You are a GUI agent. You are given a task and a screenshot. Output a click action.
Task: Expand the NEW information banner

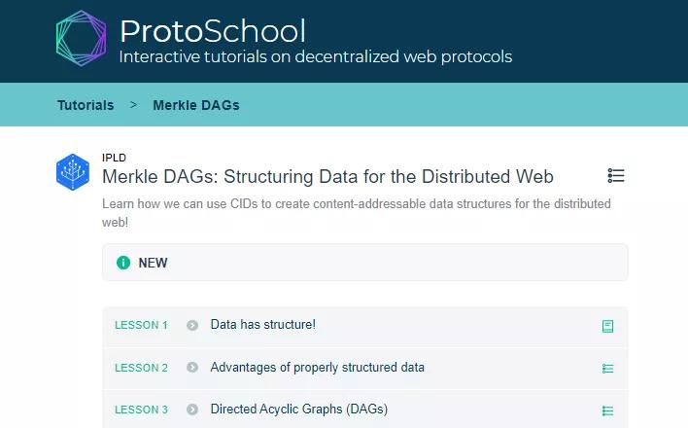click(365, 263)
